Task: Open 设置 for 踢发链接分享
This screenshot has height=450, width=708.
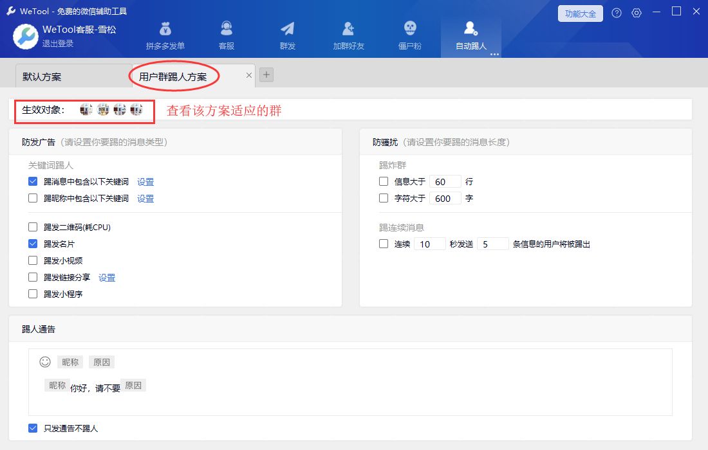Action: (107, 278)
